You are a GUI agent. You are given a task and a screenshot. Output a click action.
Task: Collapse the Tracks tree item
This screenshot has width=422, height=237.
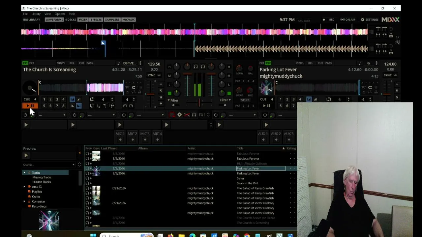click(24, 173)
